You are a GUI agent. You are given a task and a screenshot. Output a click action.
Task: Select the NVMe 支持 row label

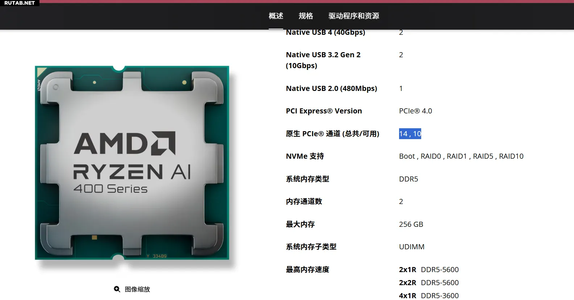pos(305,156)
